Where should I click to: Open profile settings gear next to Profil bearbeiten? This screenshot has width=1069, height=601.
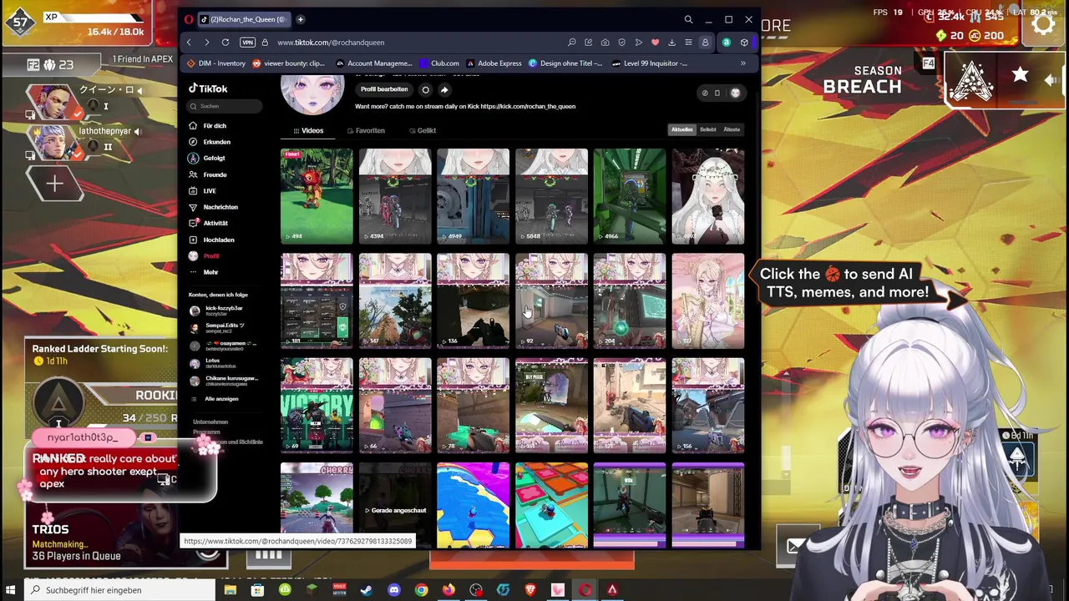click(425, 89)
